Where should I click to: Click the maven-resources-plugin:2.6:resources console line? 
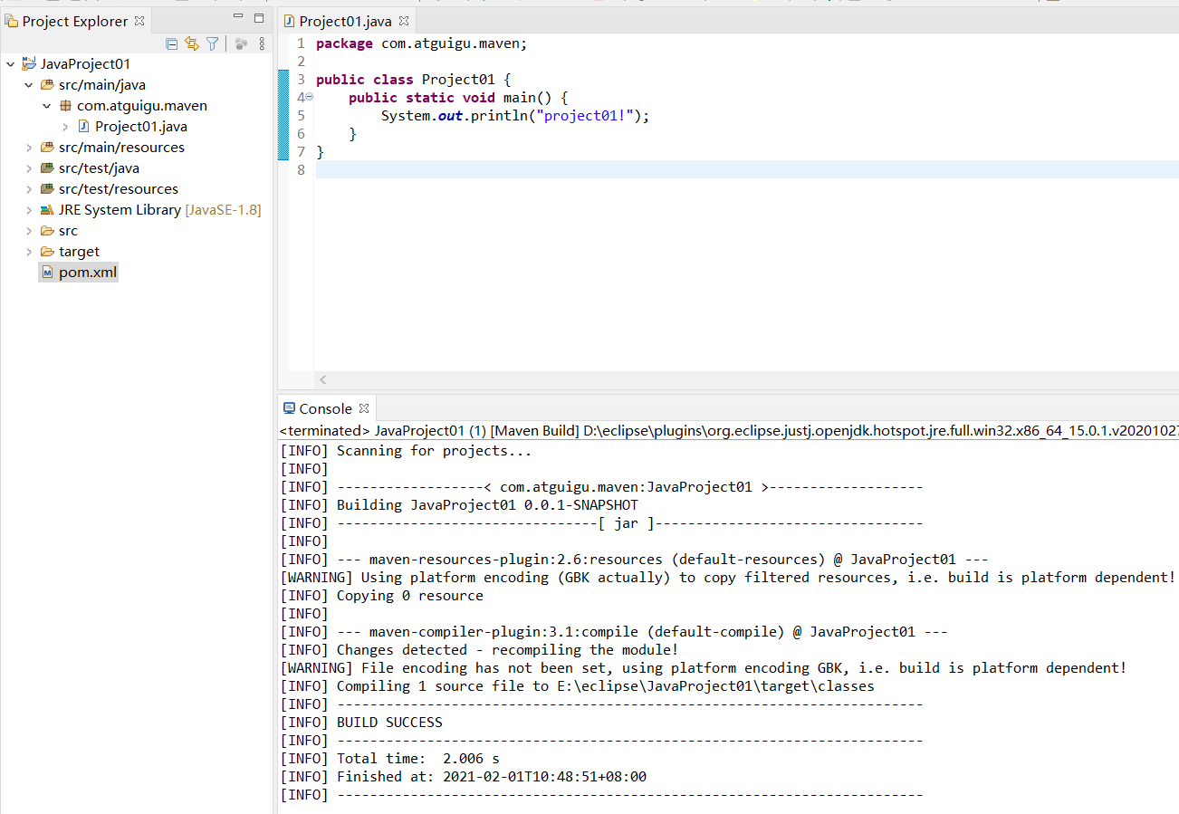(x=634, y=559)
